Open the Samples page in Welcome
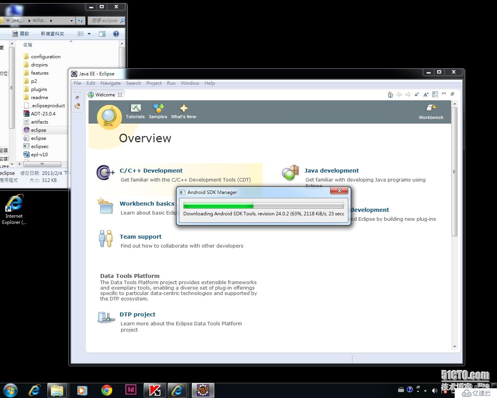Image resolution: width=497 pixels, height=398 pixels. click(x=158, y=111)
